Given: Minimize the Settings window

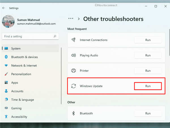Looking at the screenshot, I should coord(146,6).
